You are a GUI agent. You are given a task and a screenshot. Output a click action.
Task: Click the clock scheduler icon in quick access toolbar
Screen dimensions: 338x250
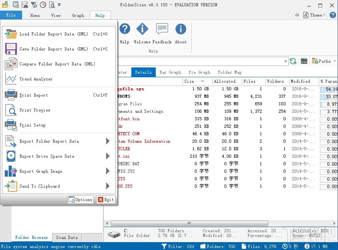(x=43, y=4)
